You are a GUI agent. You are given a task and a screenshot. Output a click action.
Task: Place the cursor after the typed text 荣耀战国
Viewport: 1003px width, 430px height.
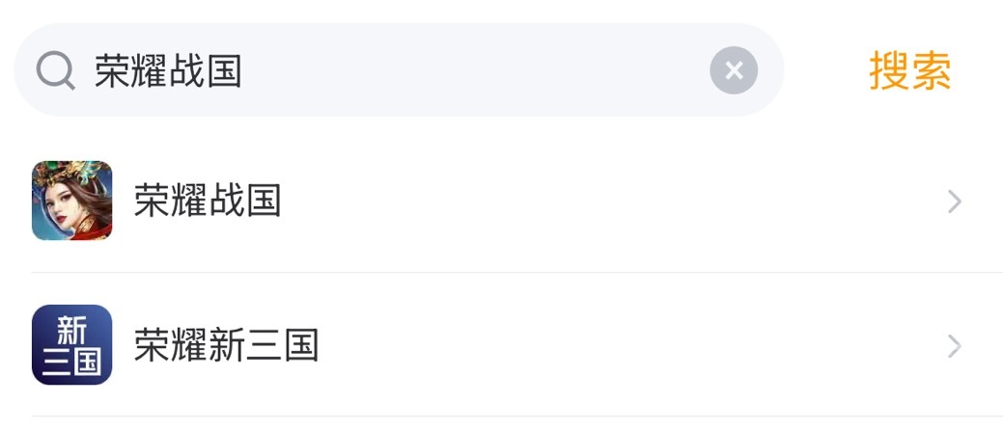(x=244, y=71)
